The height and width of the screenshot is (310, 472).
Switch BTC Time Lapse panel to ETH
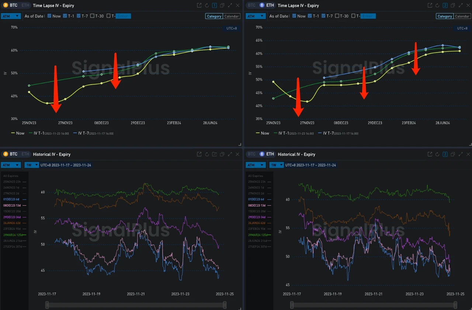pyautogui.click(x=25, y=6)
